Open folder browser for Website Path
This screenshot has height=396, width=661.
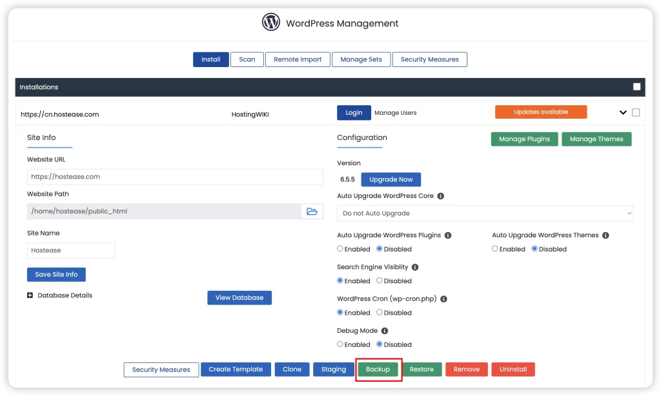(312, 212)
